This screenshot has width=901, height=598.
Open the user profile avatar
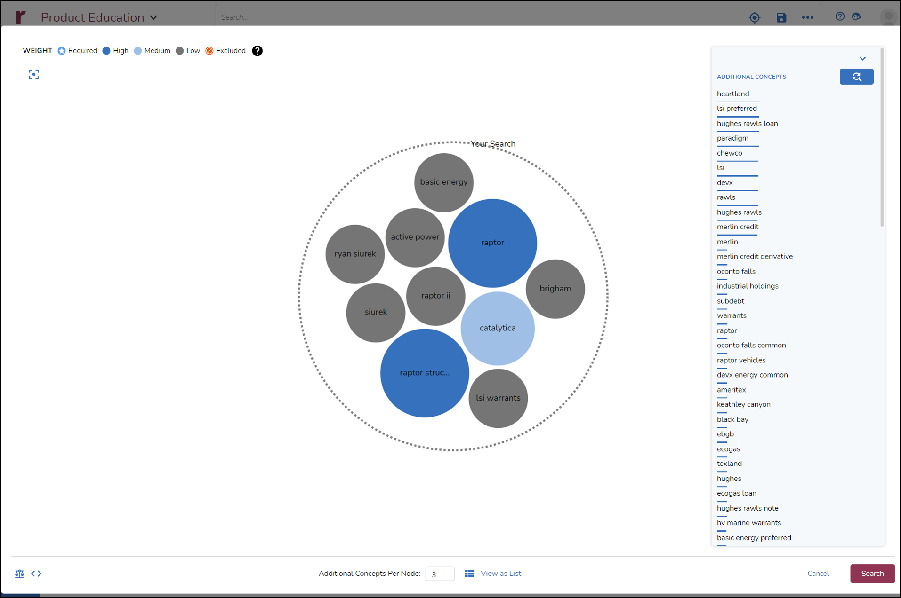tap(888, 17)
